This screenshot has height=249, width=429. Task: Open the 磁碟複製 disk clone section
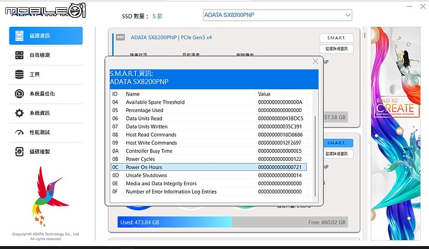[x=46, y=151]
